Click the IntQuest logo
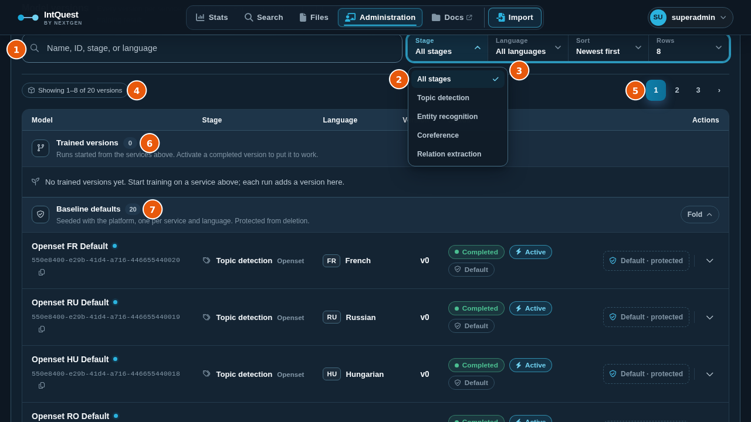This screenshot has width=751, height=422. 50,18
